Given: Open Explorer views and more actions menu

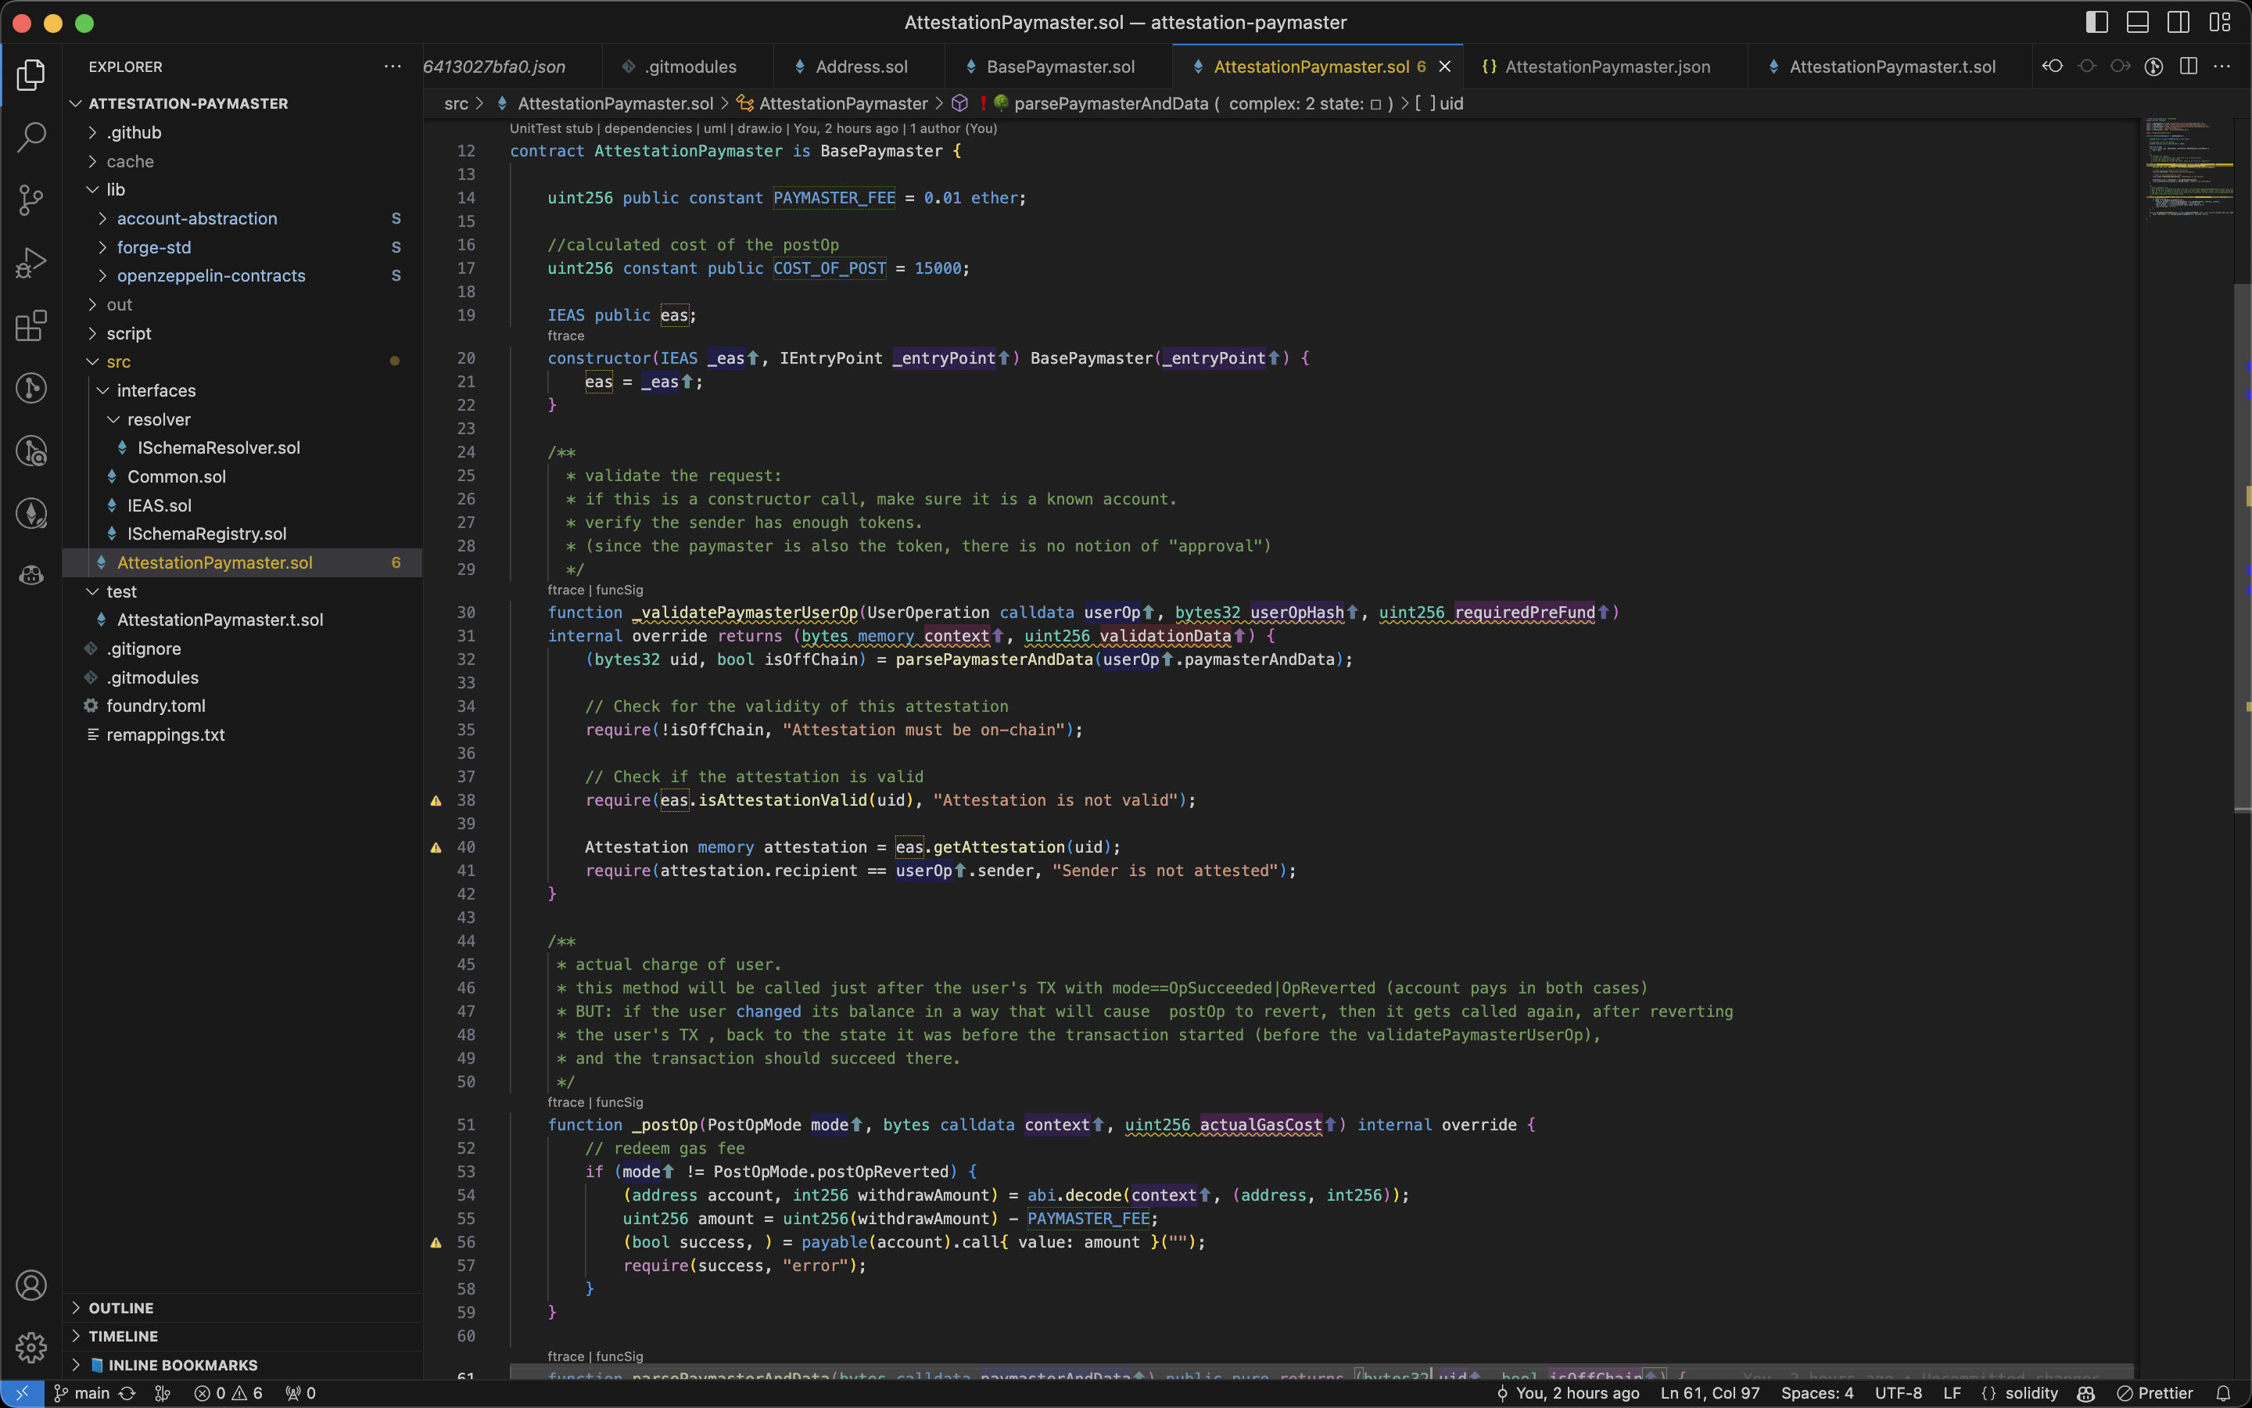Looking at the screenshot, I should click(x=393, y=66).
